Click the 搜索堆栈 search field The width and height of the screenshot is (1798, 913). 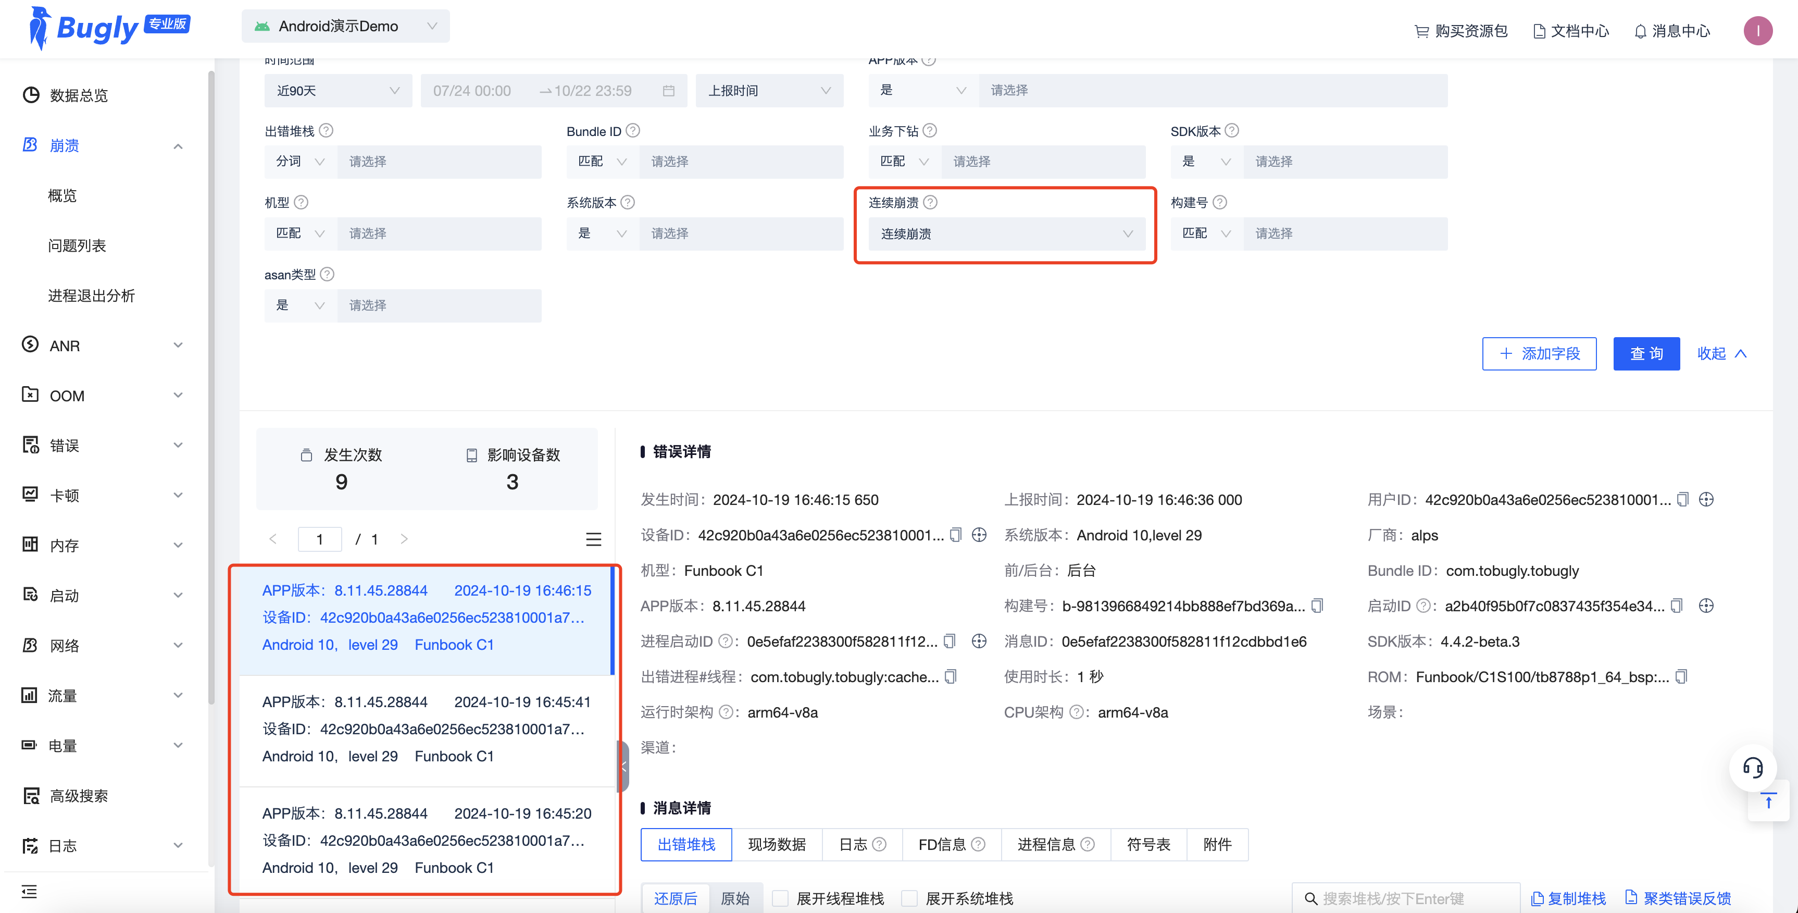tap(1406, 898)
